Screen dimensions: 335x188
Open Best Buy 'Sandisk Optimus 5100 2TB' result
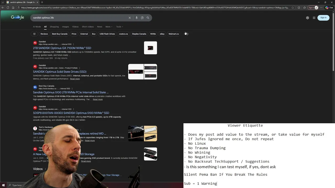click(71, 92)
